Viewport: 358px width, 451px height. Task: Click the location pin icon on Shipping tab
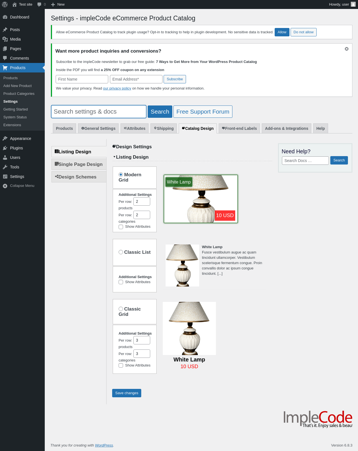155,128
